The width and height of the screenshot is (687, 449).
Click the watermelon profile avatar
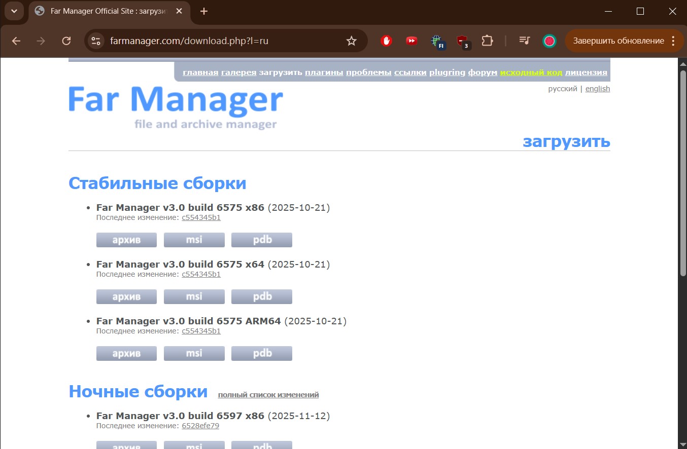coord(549,41)
